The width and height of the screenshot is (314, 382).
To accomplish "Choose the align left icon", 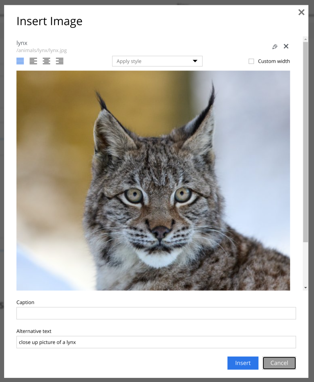I will (33, 61).
